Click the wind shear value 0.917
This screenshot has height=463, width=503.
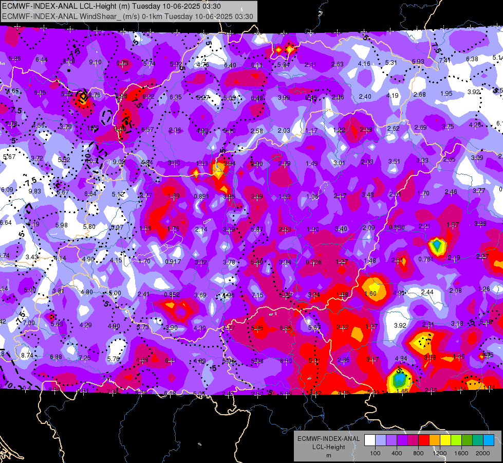pos(173,262)
